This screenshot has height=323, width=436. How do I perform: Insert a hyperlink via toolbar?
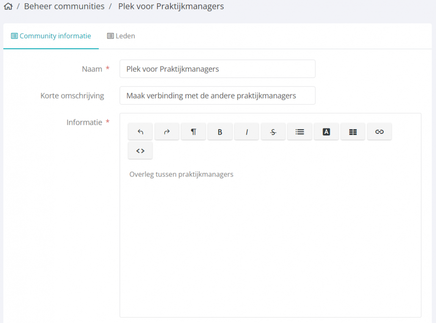[380, 132]
